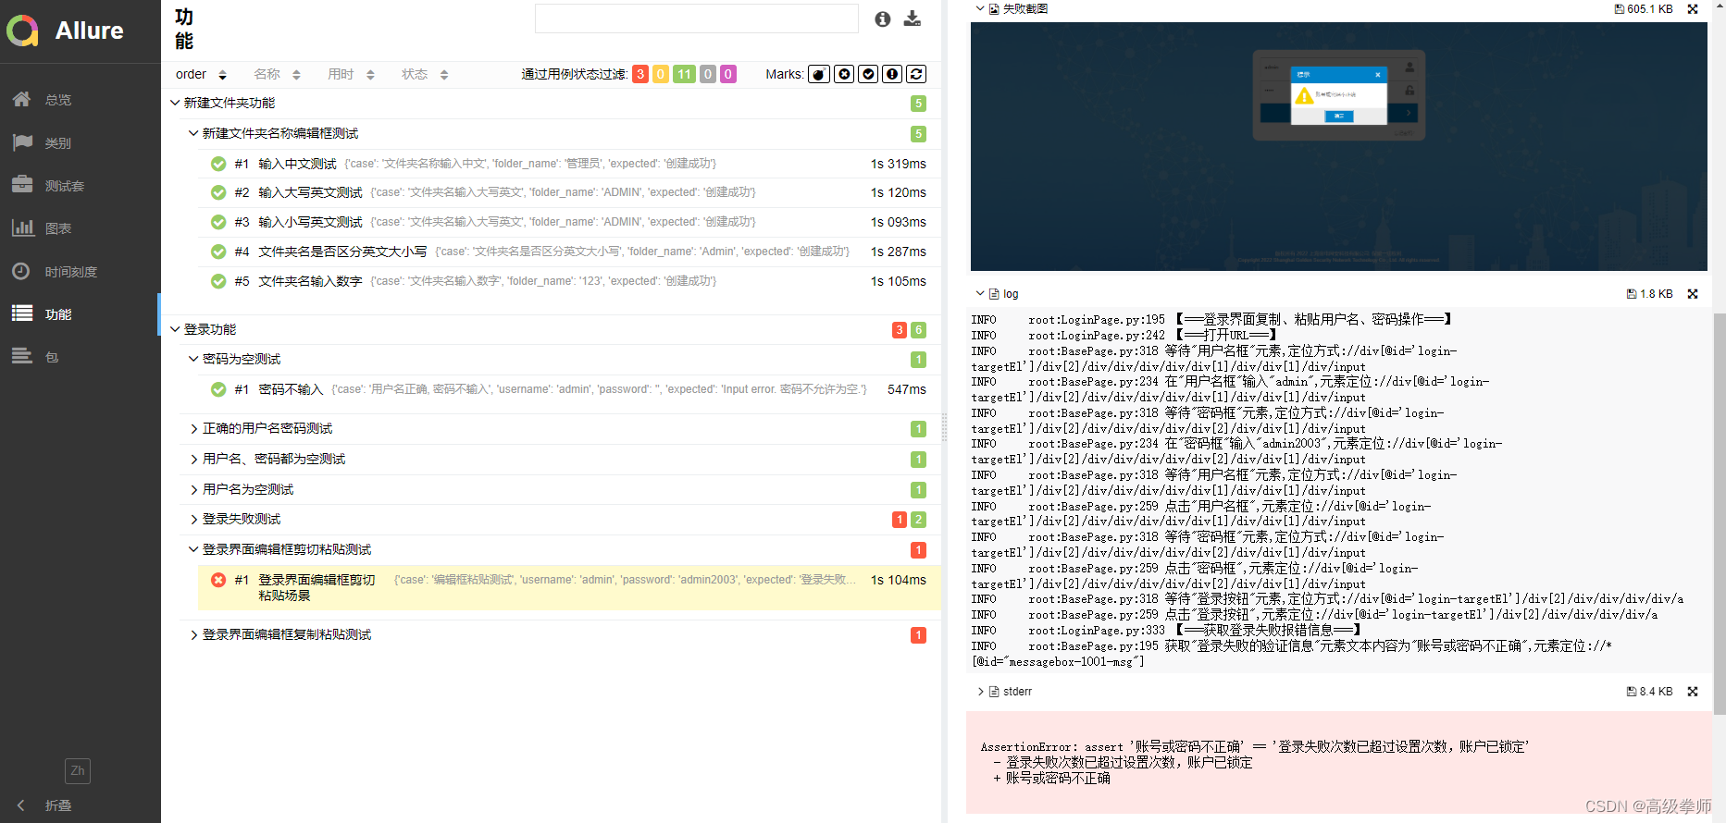Viewport: 1726px width, 823px height.
Task: Sort by 名称 column
Action: (x=277, y=74)
